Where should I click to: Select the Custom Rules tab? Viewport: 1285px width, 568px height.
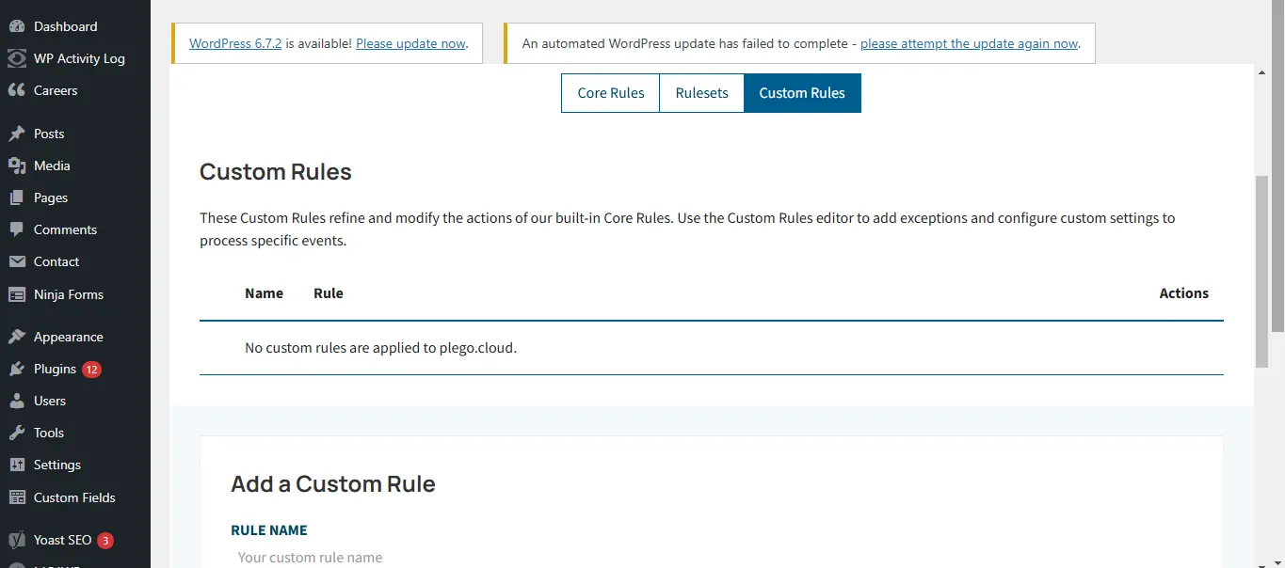(802, 93)
